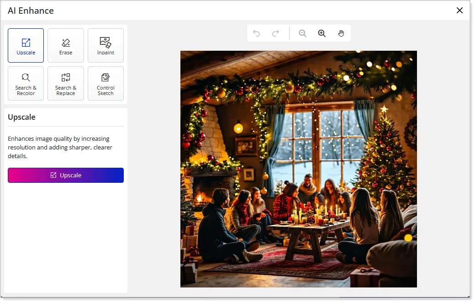Undo the last edit
Screen dimensions: 475x303
pyautogui.click(x=257, y=33)
